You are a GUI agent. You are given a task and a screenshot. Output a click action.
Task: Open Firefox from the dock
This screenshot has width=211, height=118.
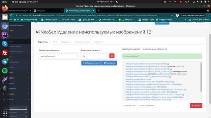5,8
